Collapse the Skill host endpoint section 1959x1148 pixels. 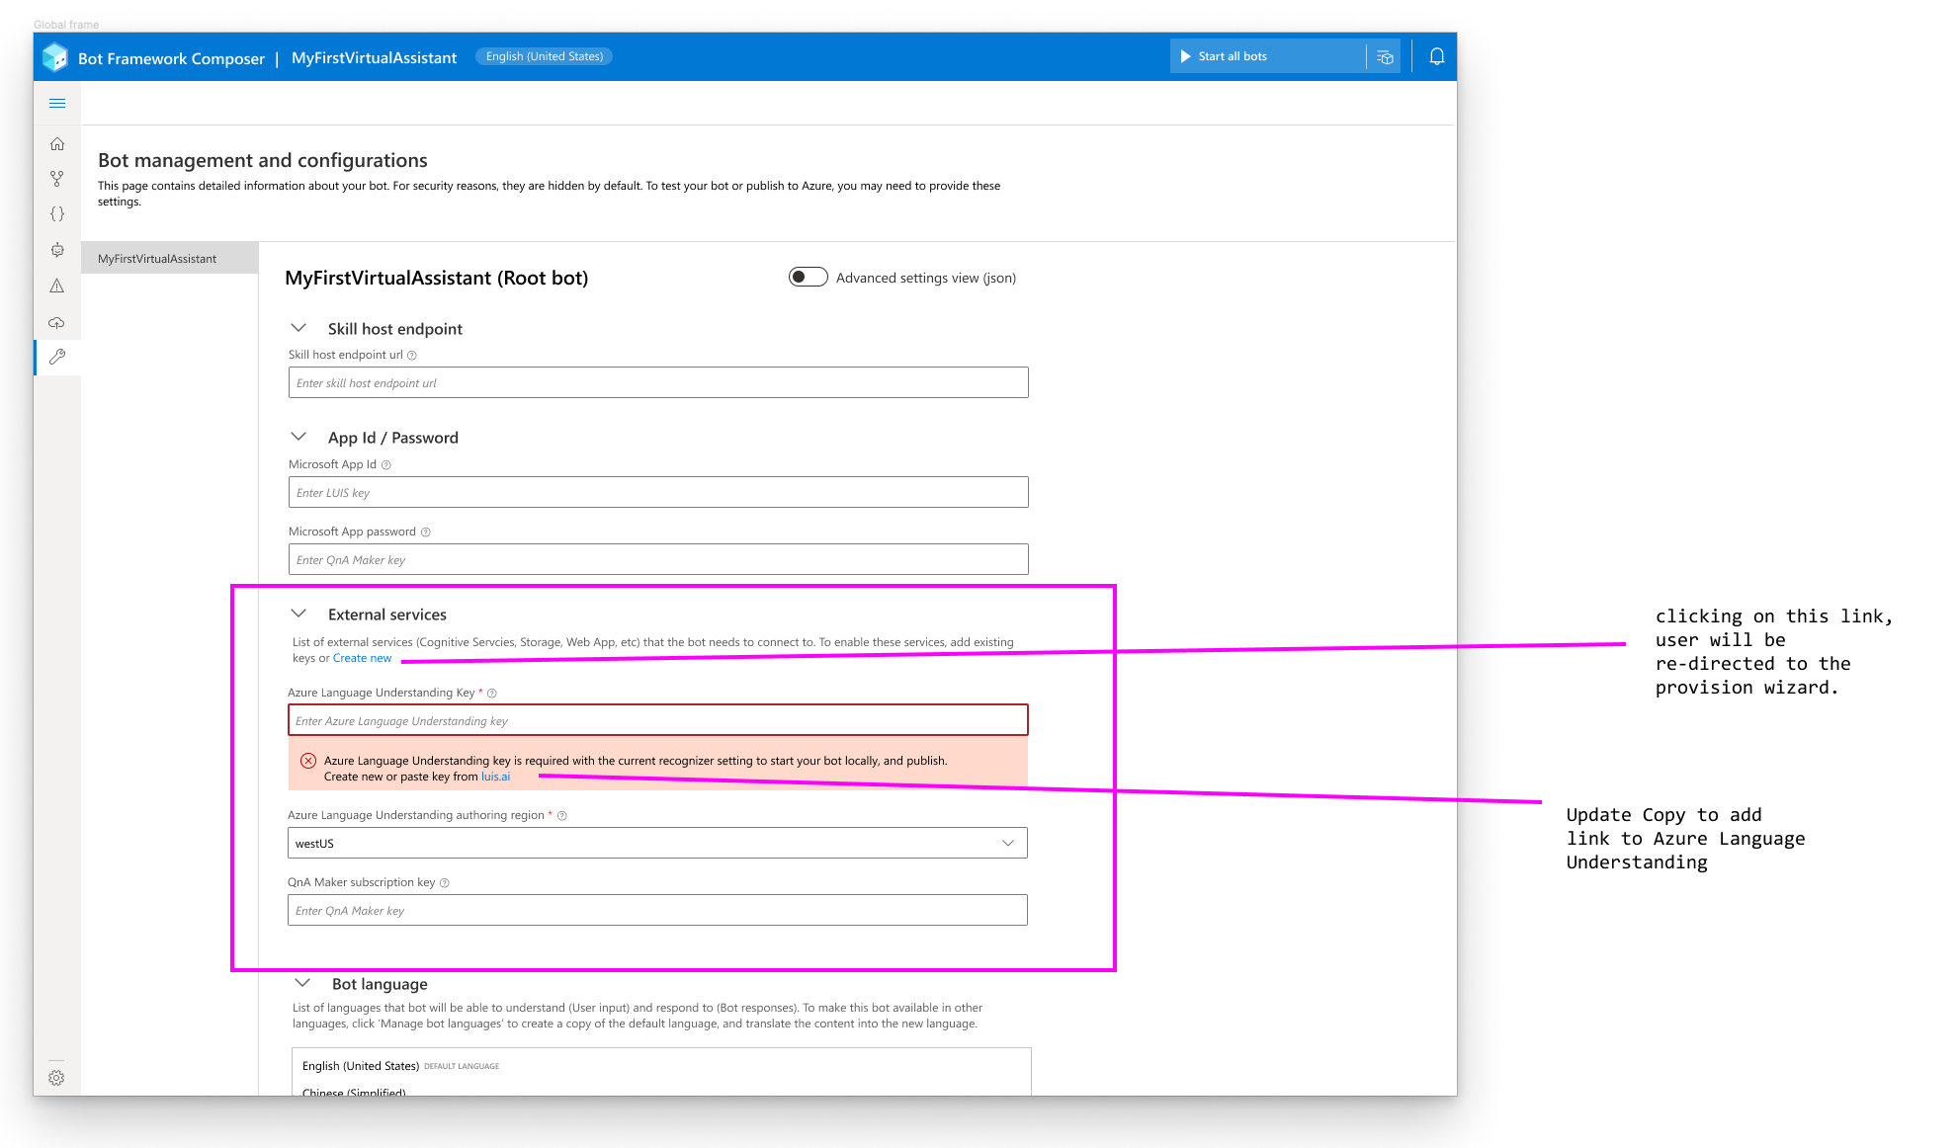299,327
